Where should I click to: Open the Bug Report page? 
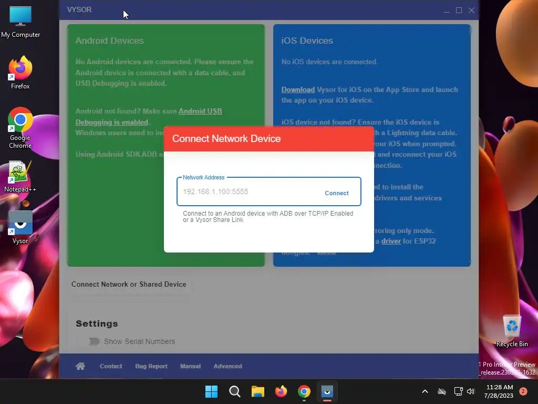(151, 366)
